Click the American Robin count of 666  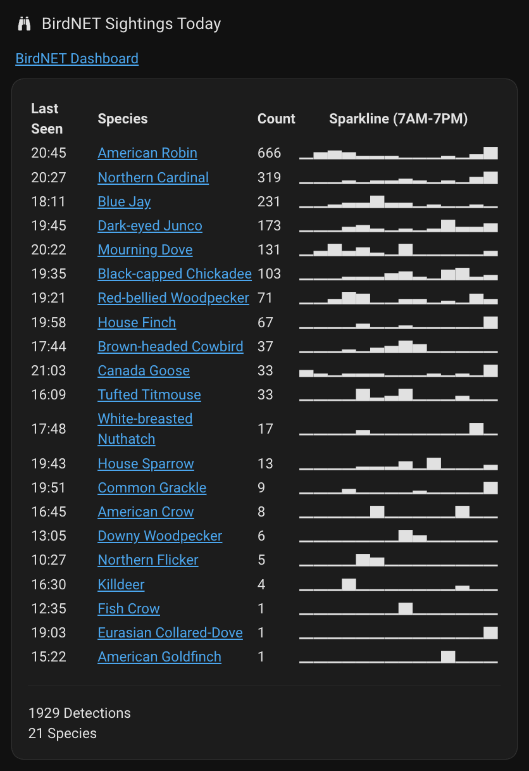(270, 153)
